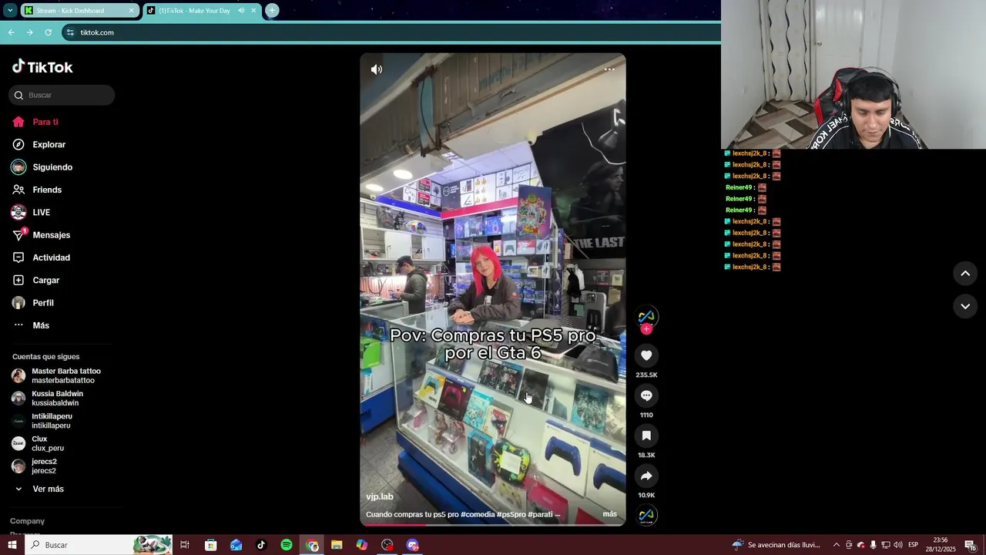Open a new browser tab
Image resolution: width=986 pixels, height=555 pixels.
(272, 11)
